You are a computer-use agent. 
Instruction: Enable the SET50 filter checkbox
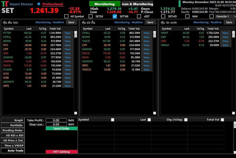(x=91, y=16)
